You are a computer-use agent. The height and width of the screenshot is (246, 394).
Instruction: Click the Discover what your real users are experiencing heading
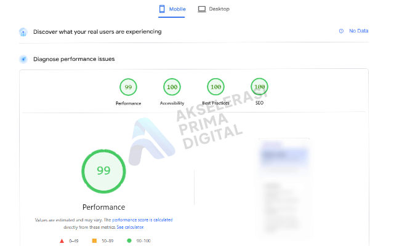point(97,32)
